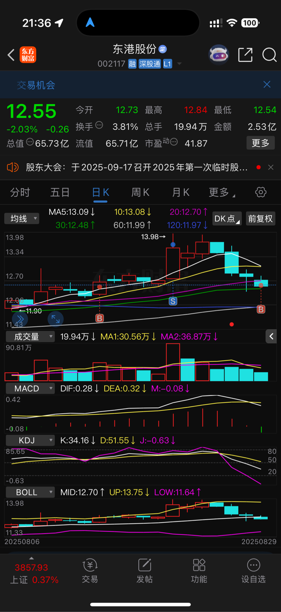Tap the MID:12.70 readout
The height and width of the screenshot is (612, 281).
[x=83, y=492]
